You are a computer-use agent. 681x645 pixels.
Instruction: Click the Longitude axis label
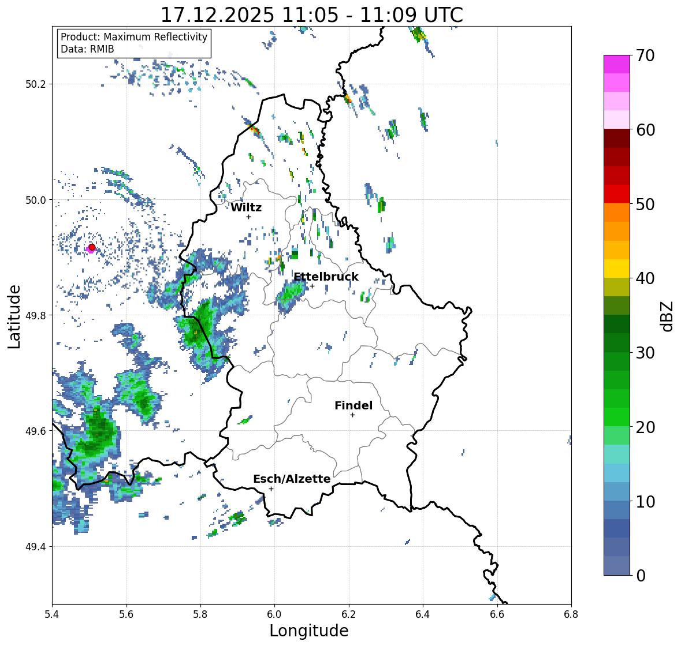[x=309, y=631]
